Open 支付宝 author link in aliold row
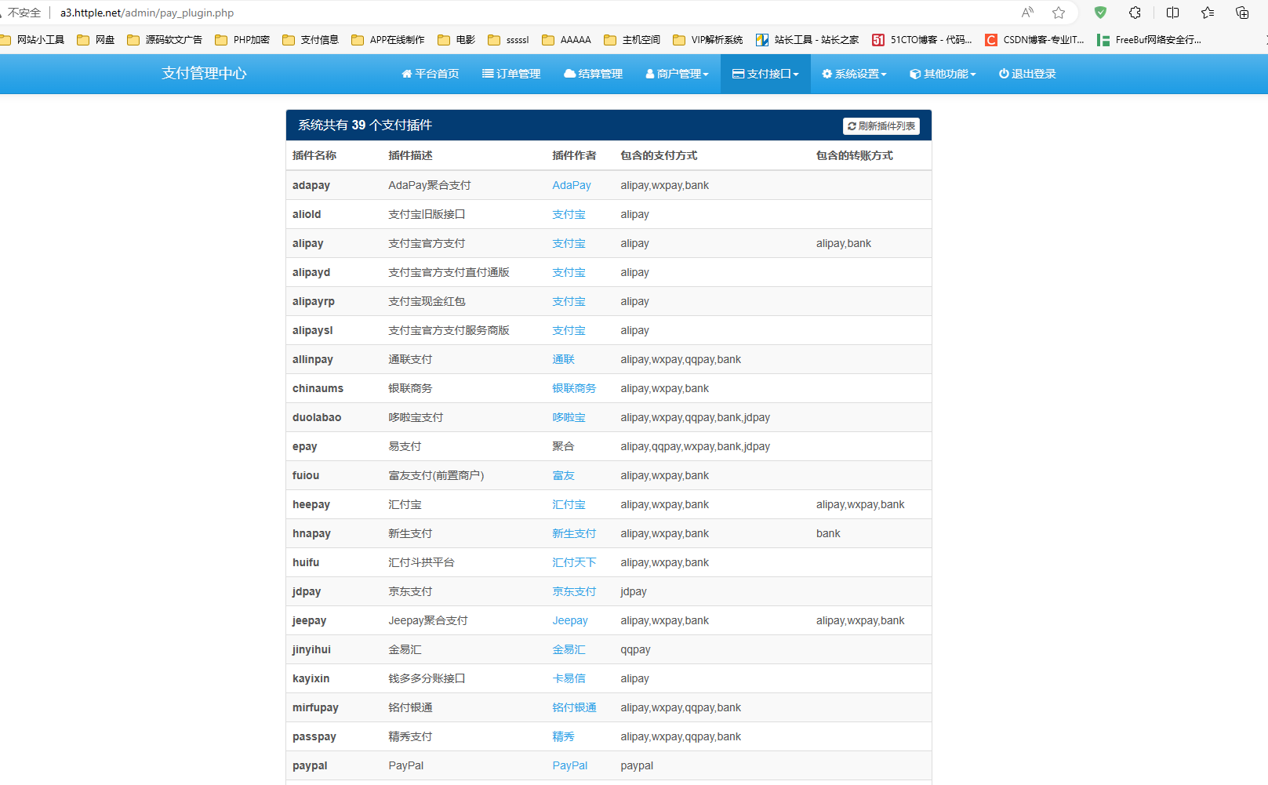Viewport: 1268px width, 785px height. click(569, 215)
